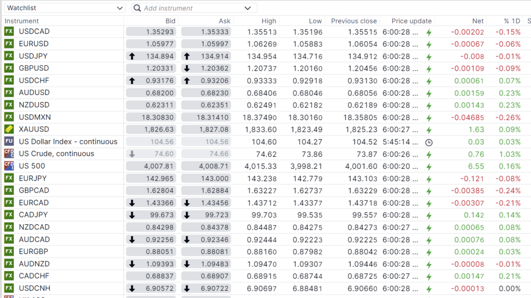Viewport: 531px width, 298px height.
Task: Click the CFD icon next to US Crude
Action: [x=9, y=154]
